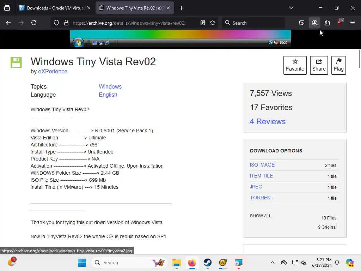Open the Half-Life lambda taskbar icon
This screenshot has width=361, height=271.
[x=223, y=263]
